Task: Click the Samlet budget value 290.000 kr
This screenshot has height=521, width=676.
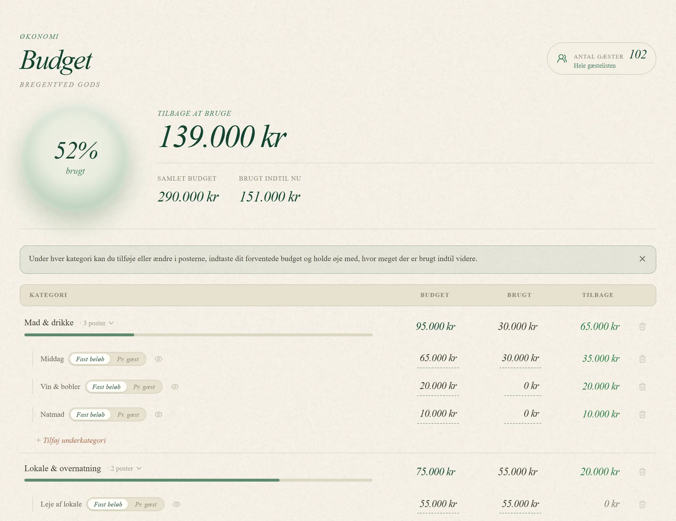Action: click(188, 196)
